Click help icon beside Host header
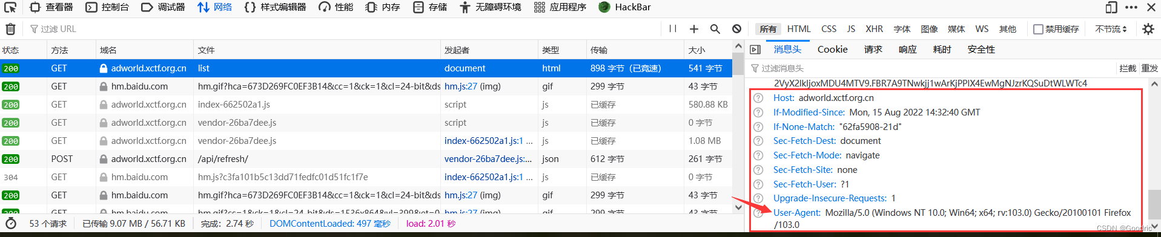Image resolution: width=1161 pixels, height=237 pixels. click(x=758, y=98)
